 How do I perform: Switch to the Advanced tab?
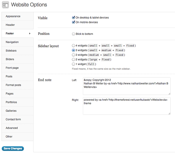pos(11,128)
